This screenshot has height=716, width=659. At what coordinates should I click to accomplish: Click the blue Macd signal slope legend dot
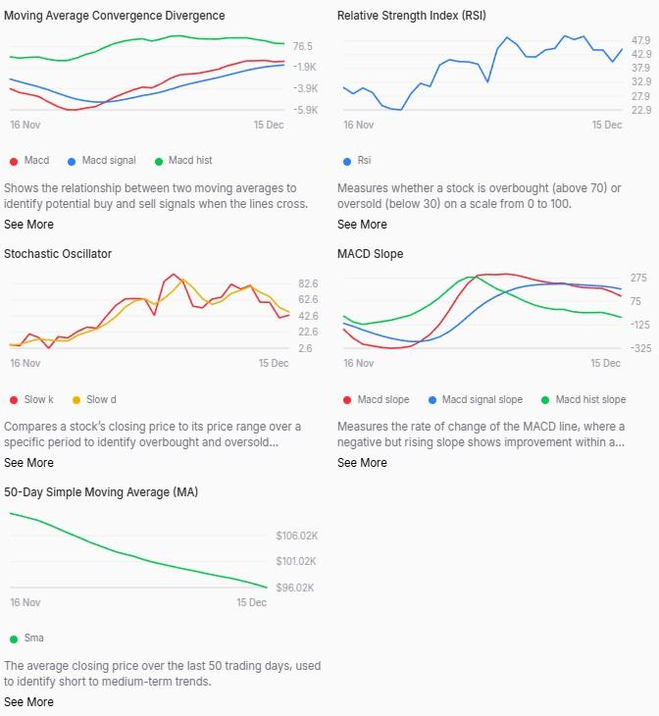432,400
